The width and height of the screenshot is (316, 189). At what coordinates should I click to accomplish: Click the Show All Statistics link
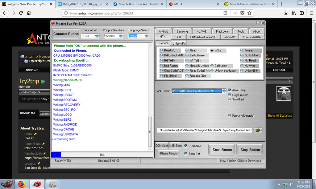pos(279,116)
